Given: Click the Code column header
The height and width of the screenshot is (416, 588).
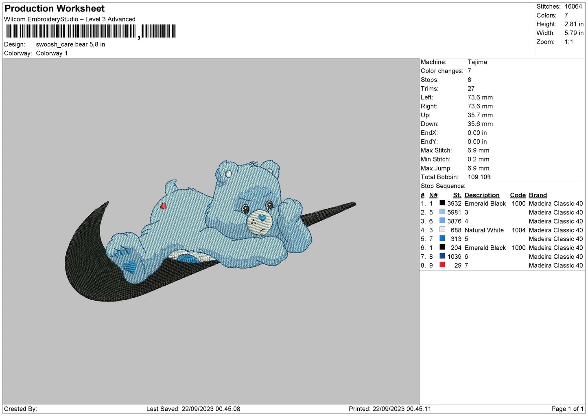Looking at the screenshot, I should (518, 195).
